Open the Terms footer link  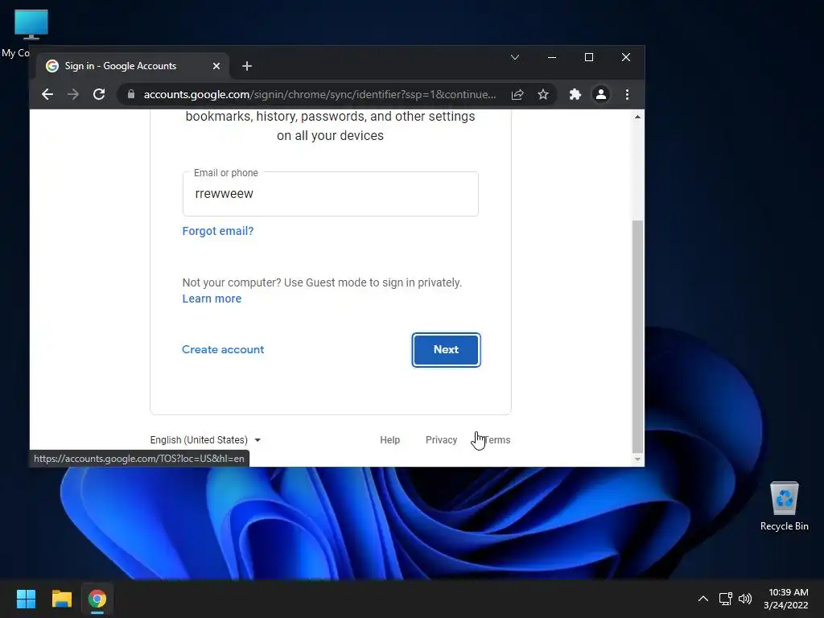coord(496,440)
